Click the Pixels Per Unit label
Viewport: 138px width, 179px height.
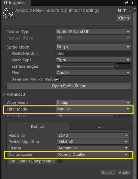point(25,53)
